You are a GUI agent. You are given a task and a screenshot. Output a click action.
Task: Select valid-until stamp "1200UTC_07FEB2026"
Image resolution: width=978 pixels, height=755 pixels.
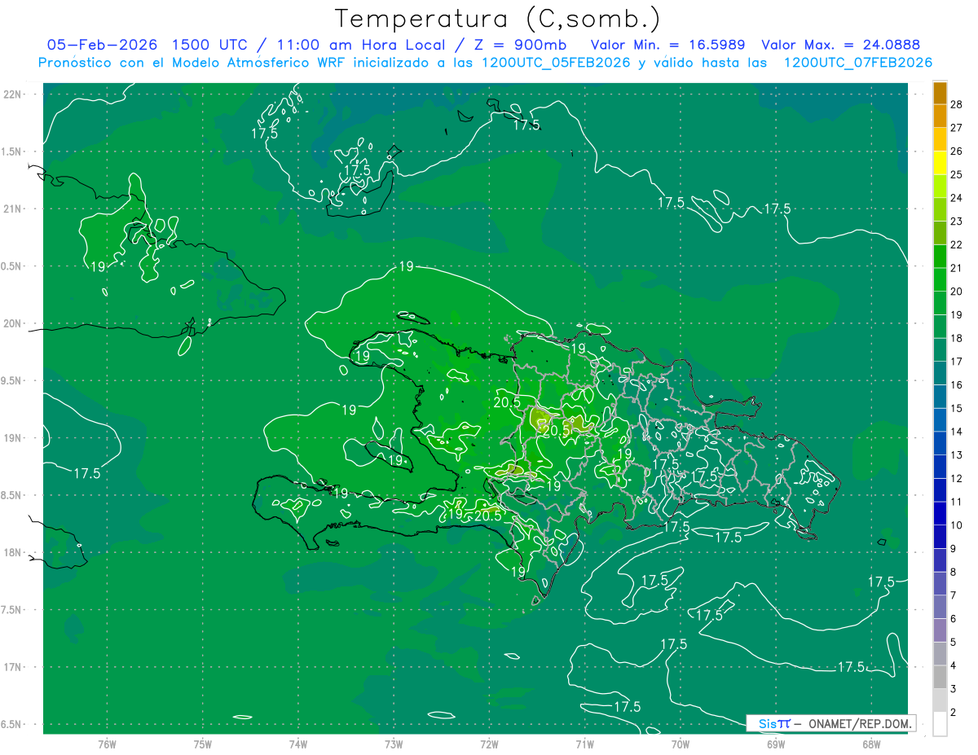point(858,63)
